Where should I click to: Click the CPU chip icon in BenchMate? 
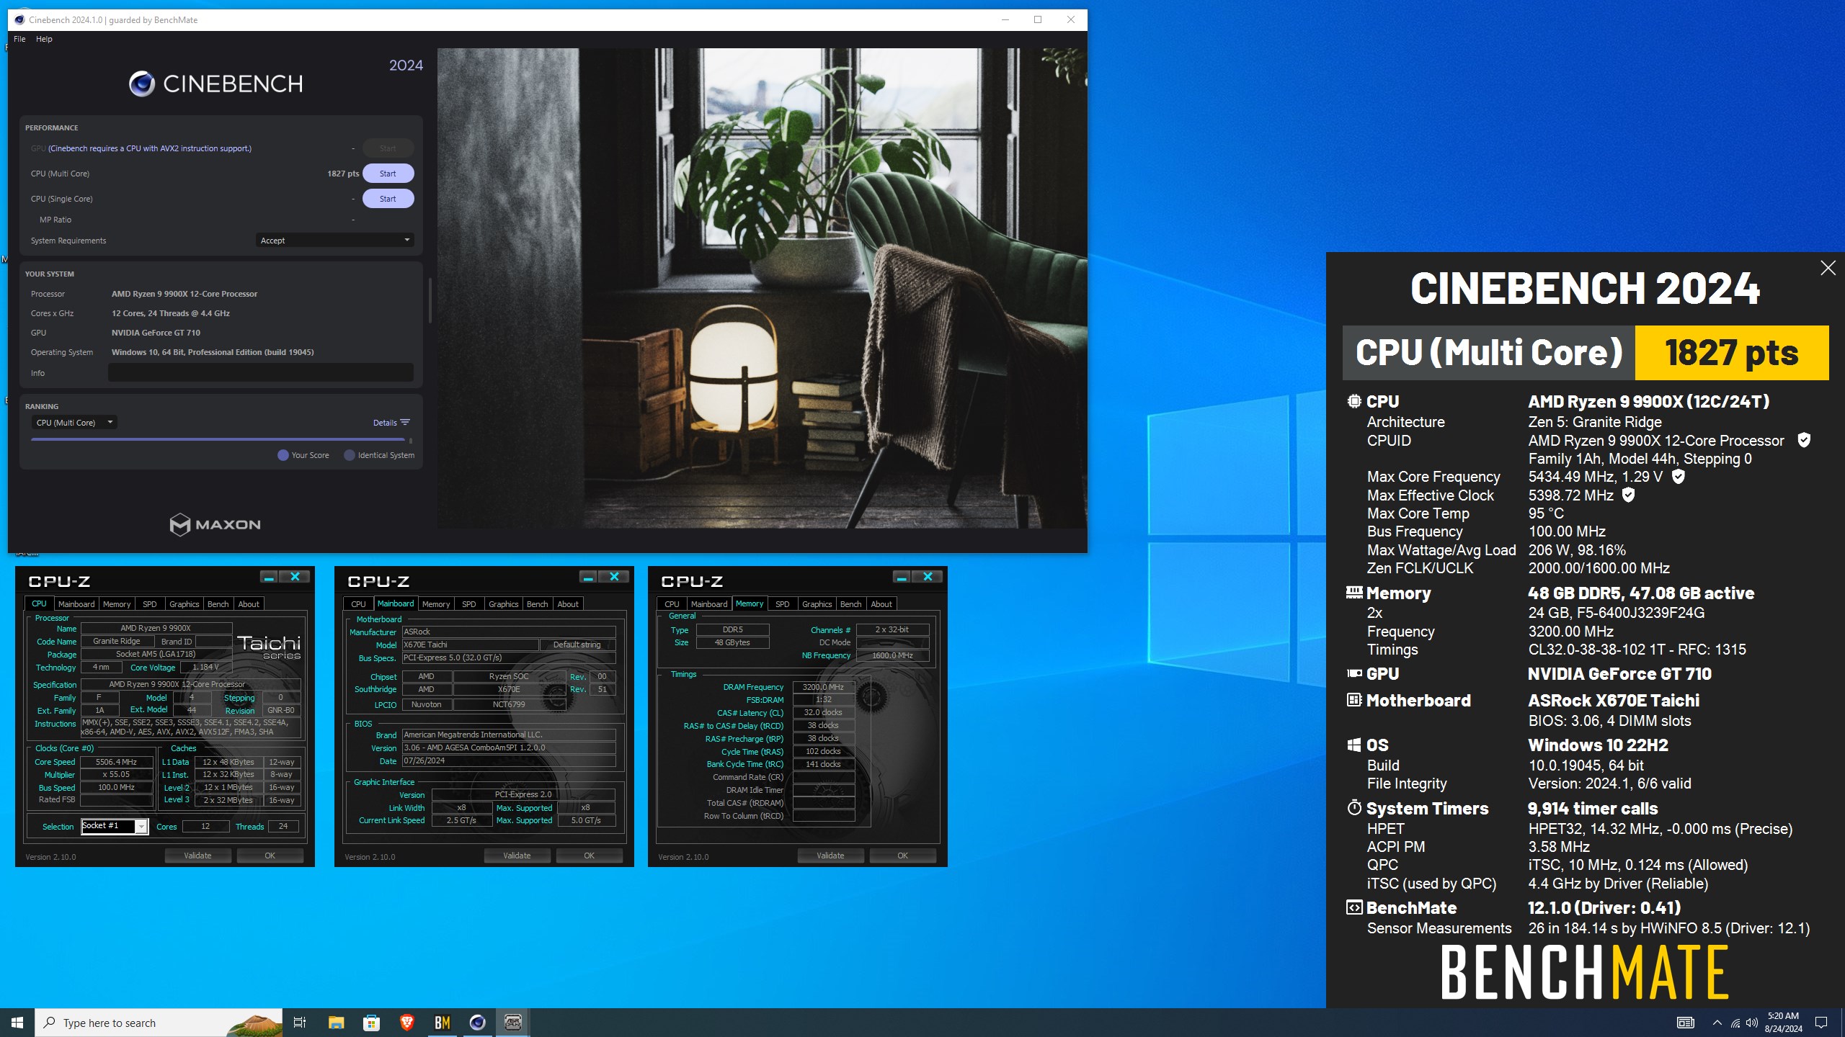tap(1354, 401)
